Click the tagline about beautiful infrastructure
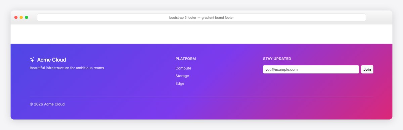The image size is (403, 130). click(x=68, y=68)
